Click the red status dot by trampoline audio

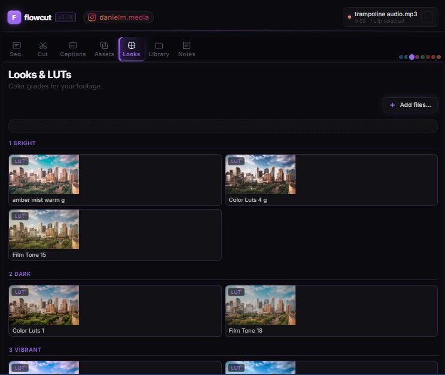pyautogui.click(x=349, y=17)
